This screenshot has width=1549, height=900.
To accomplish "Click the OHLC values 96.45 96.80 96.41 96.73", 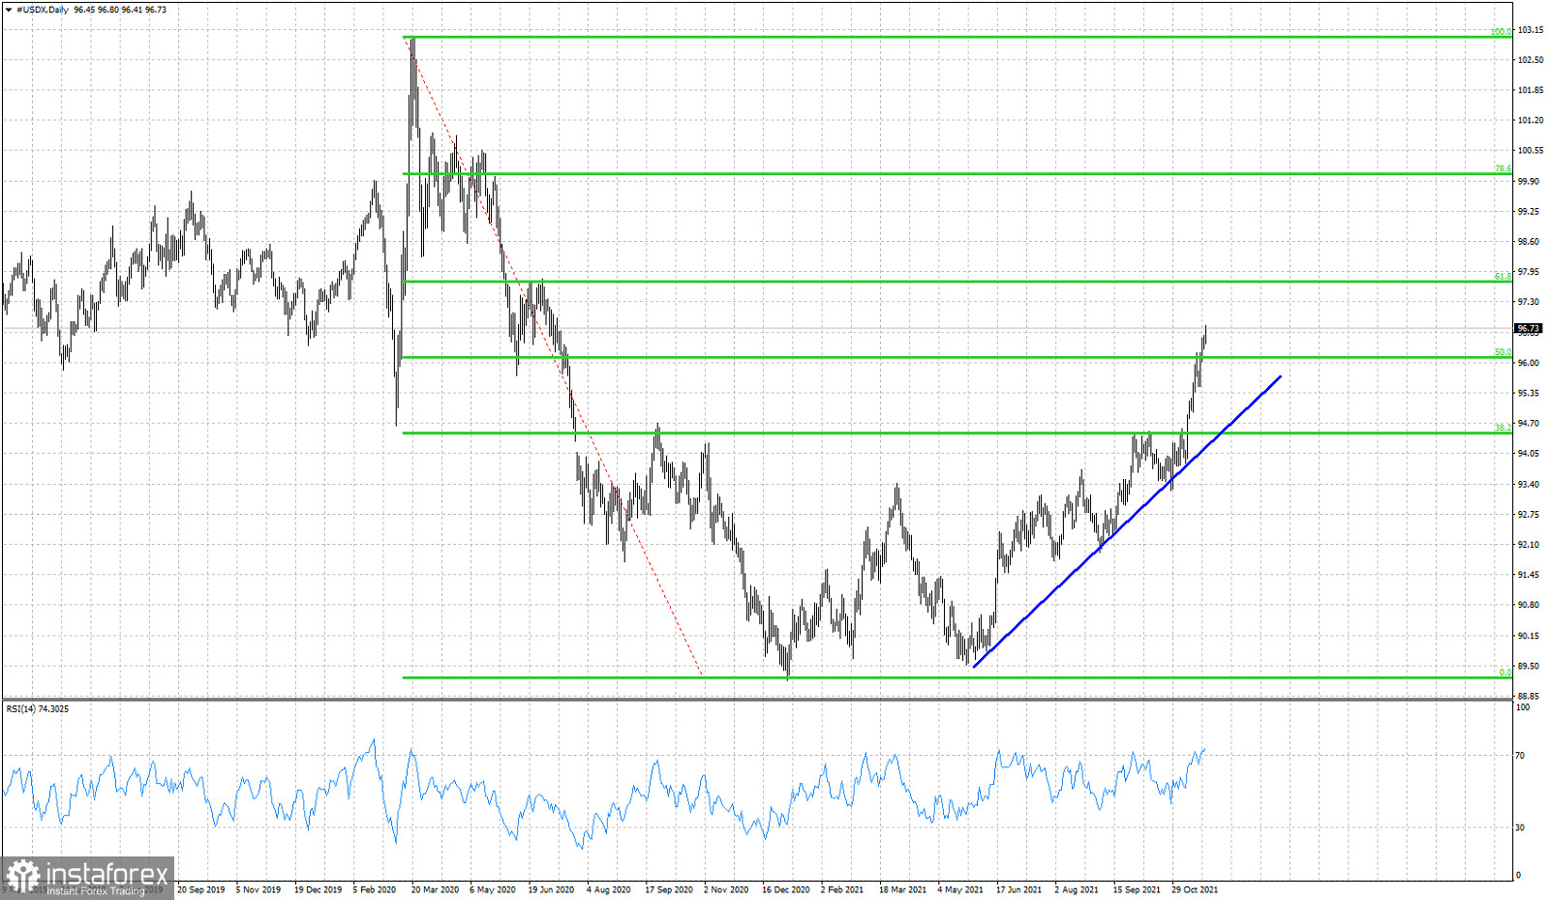I will point(120,10).
